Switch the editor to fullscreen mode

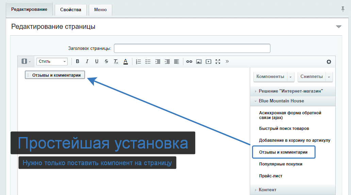coord(218,61)
